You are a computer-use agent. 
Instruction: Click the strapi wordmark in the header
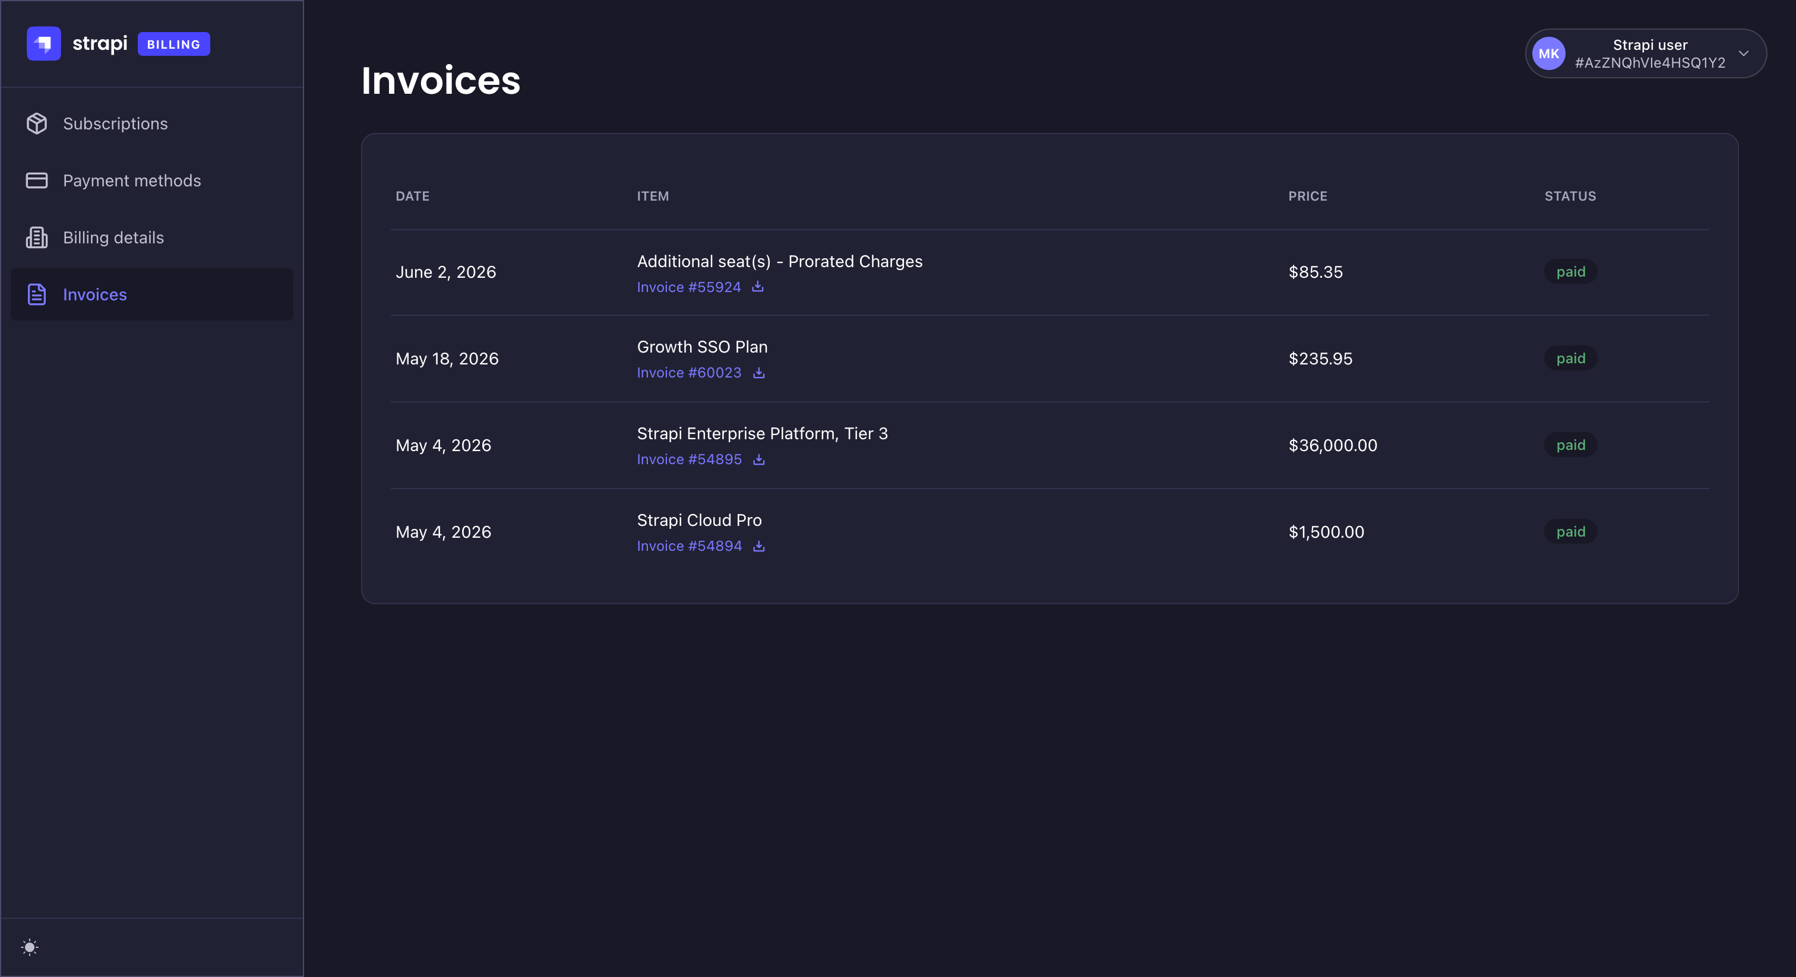(x=100, y=44)
